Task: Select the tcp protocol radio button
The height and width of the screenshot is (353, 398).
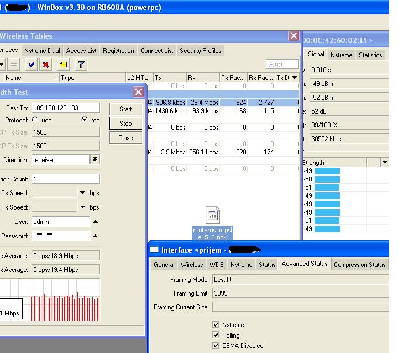Action: (84, 120)
